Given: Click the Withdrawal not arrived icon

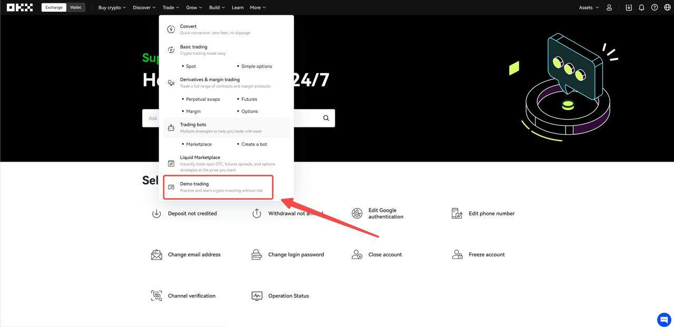Looking at the screenshot, I should point(256,213).
